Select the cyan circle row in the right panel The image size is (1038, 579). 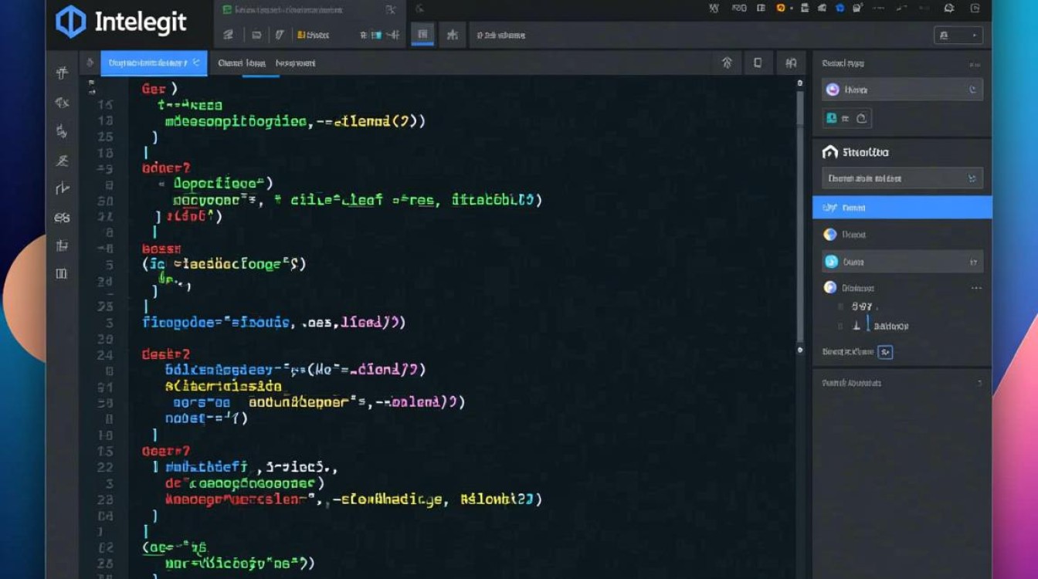coord(902,262)
